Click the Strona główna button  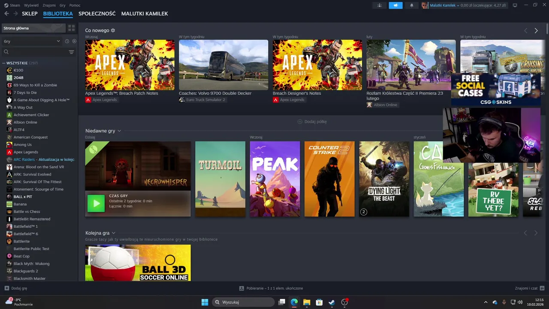point(33,28)
